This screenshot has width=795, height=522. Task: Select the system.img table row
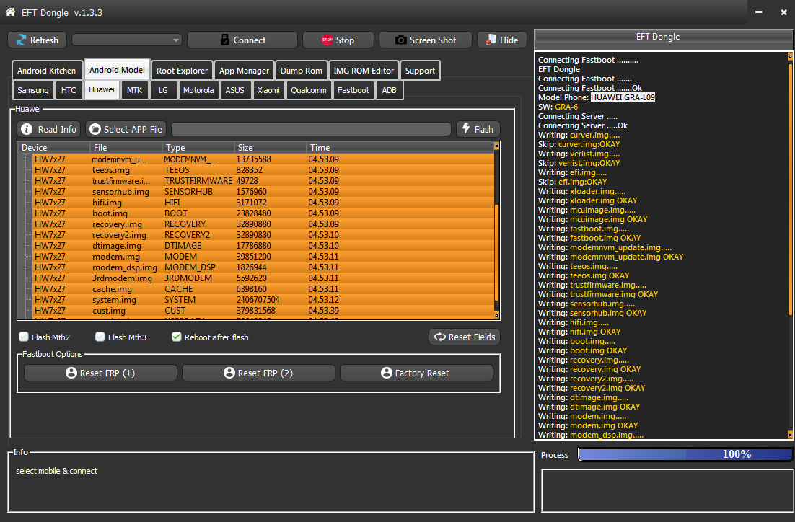tap(263, 300)
